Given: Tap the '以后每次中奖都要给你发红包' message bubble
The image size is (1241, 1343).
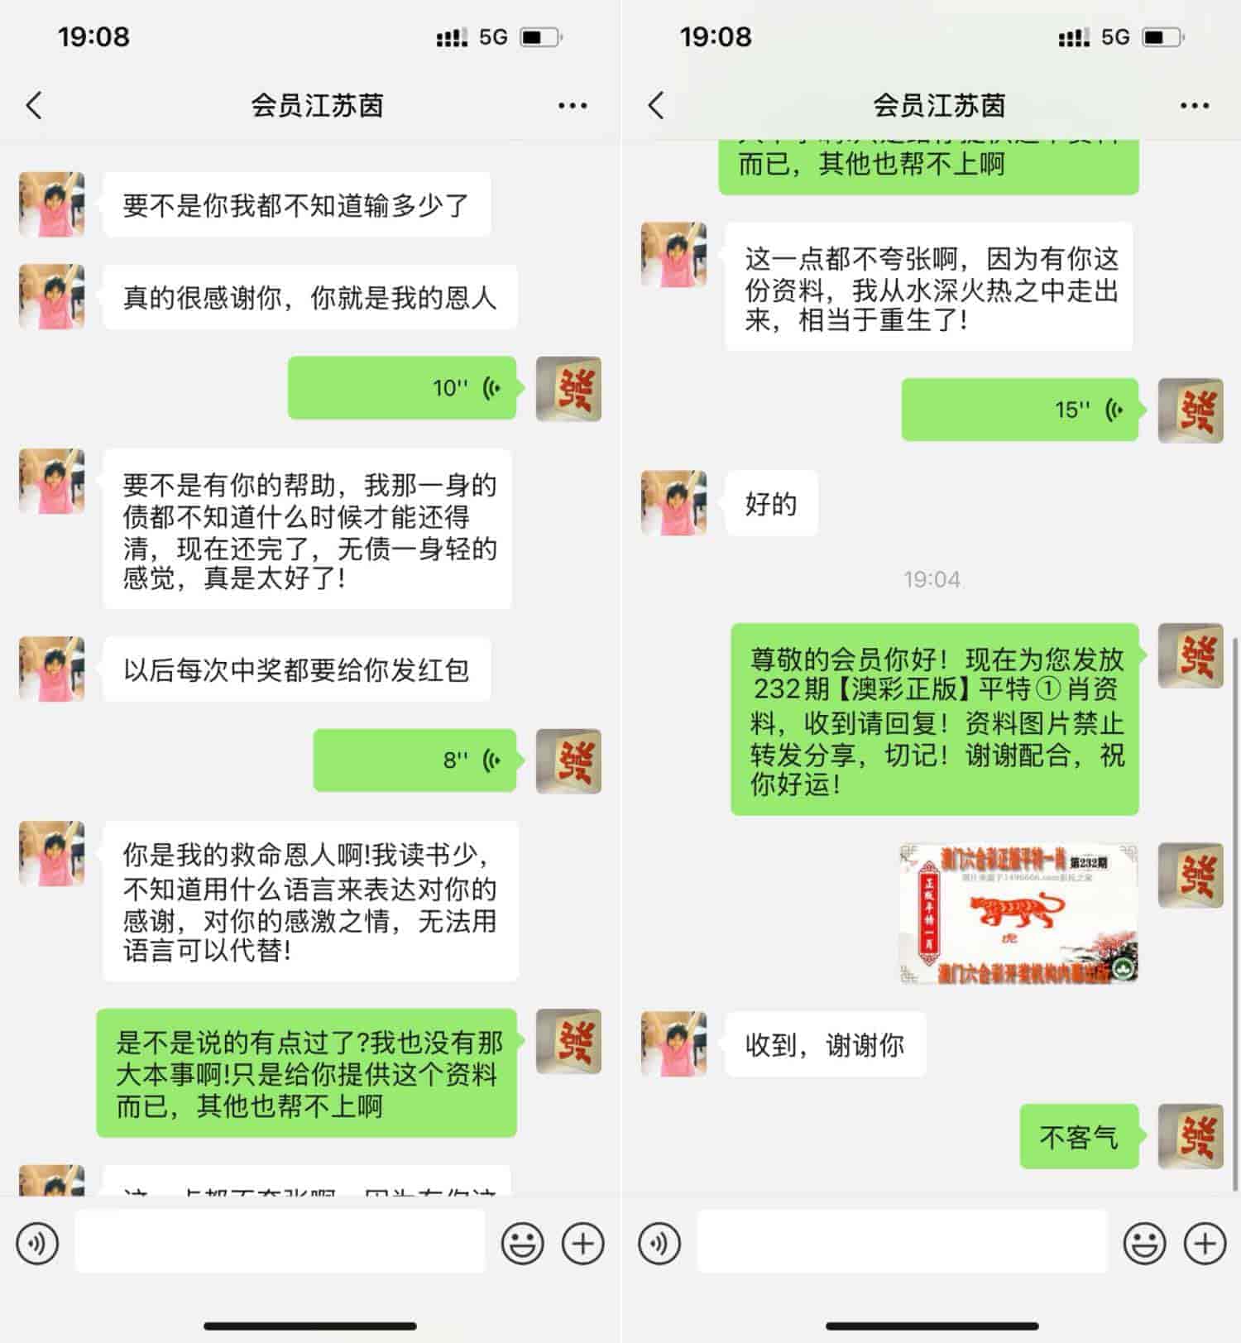Looking at the screenshot, I should pos(296,669).
